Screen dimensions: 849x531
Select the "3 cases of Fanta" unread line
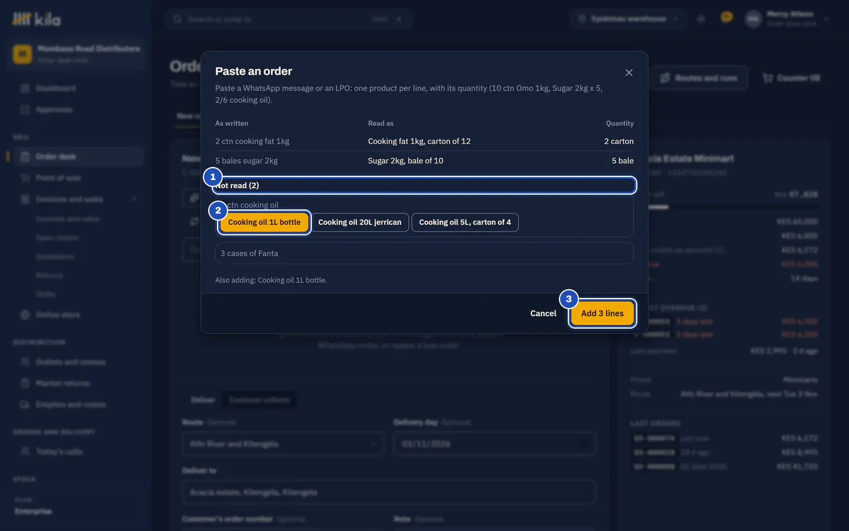[424, 253]
